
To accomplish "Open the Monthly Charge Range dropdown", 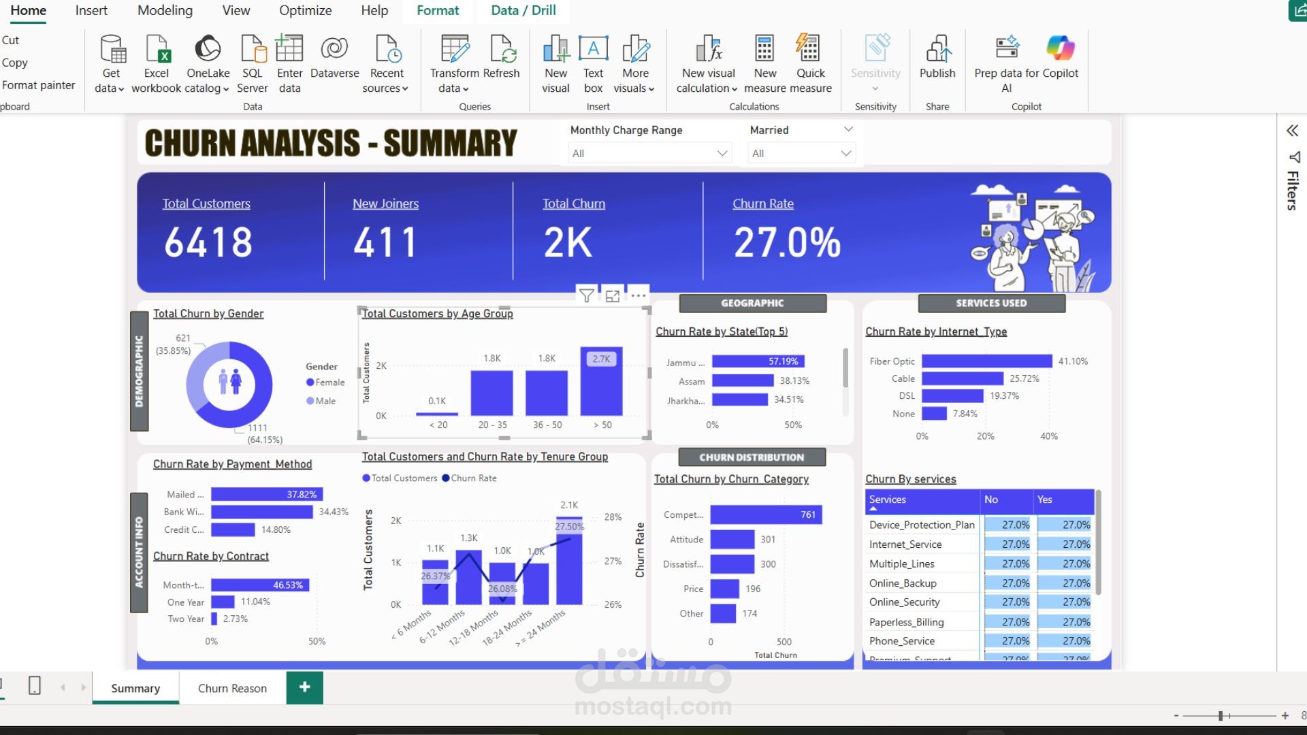I will (x=649, y=153).
